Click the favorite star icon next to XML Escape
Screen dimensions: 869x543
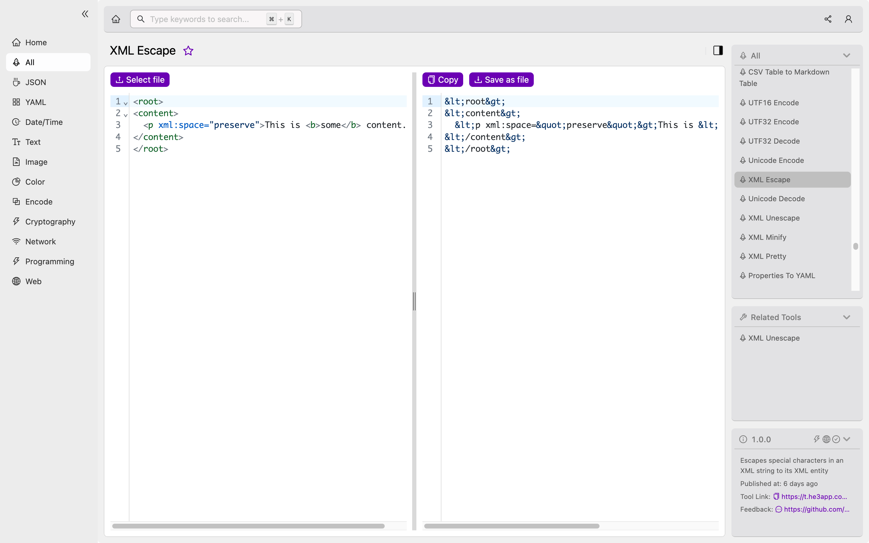pos(188,51)
